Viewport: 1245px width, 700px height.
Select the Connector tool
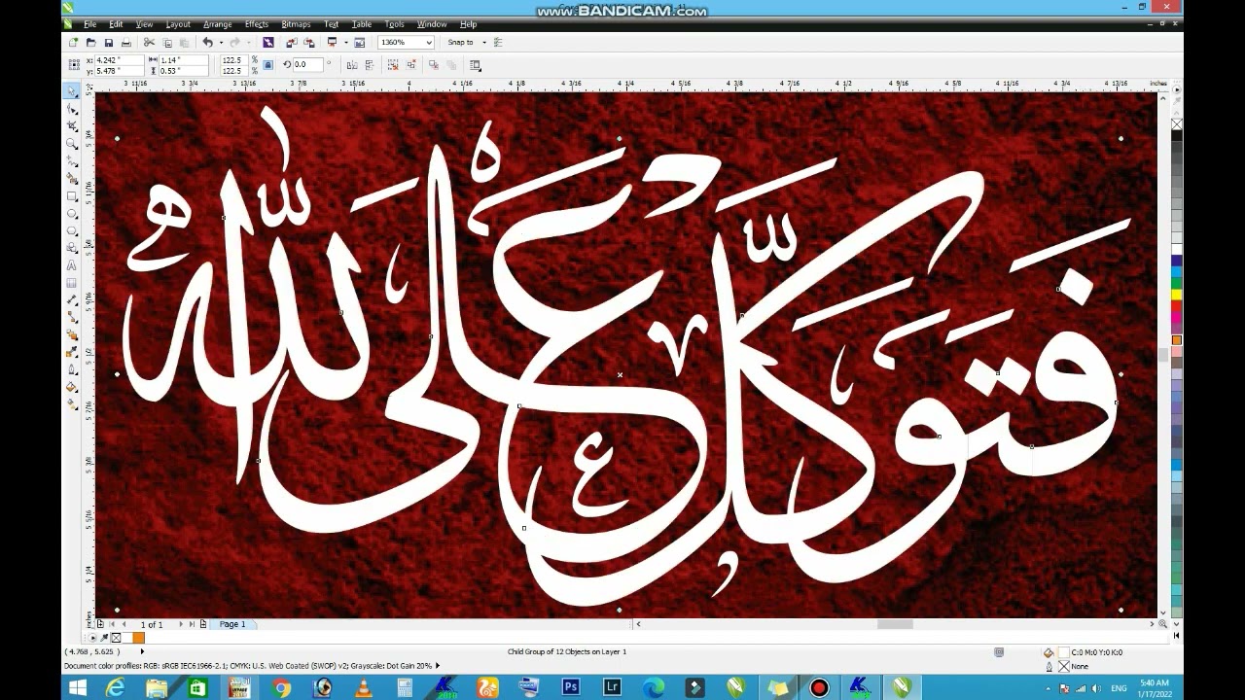72,317
